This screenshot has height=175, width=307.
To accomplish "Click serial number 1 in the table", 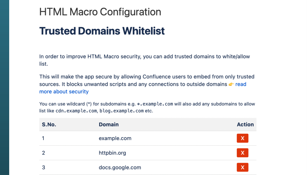I will pyautogui.click(x=43, y=138).
